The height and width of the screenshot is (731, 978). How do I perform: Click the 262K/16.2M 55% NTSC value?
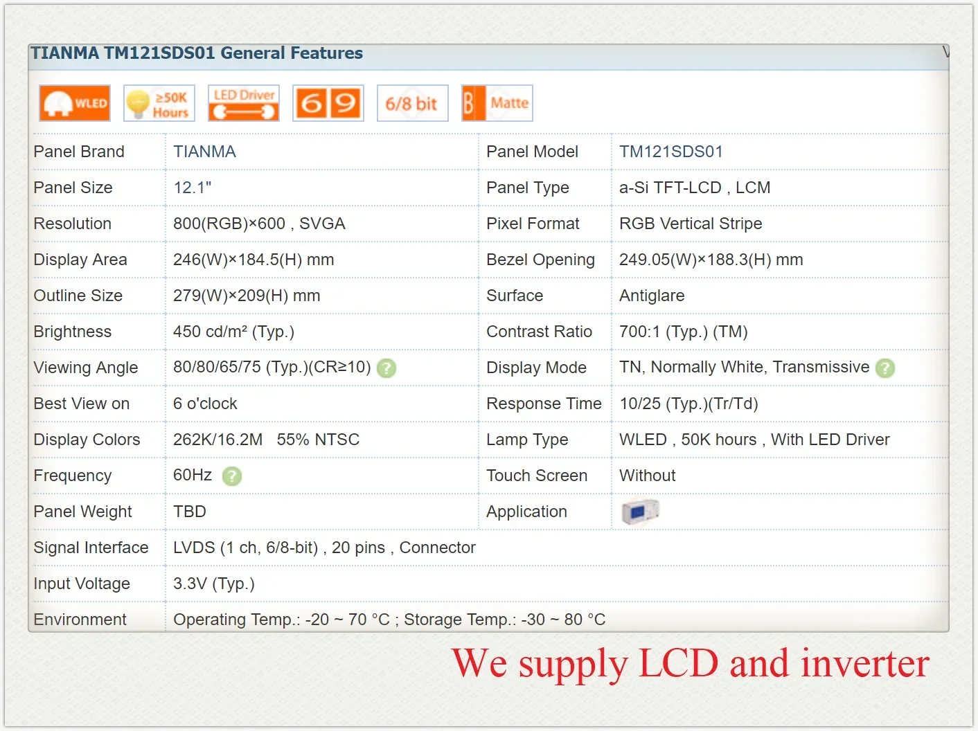pos(266,440)
